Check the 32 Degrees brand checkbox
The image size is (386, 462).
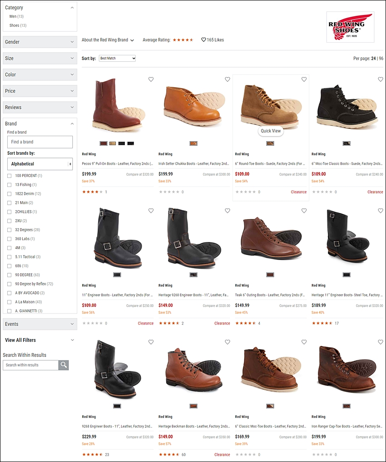pos(10,230)
